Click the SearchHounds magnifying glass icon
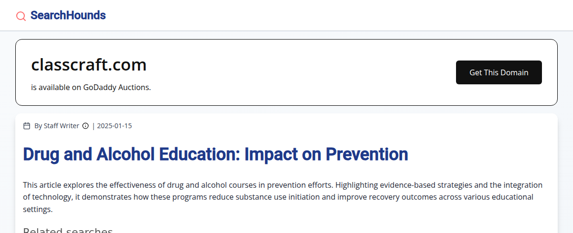Image resolution: width=573 pixels, height=233 pixels. pos(21,16)
